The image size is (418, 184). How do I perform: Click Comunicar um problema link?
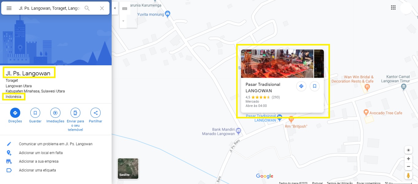(x=56, y=144)
